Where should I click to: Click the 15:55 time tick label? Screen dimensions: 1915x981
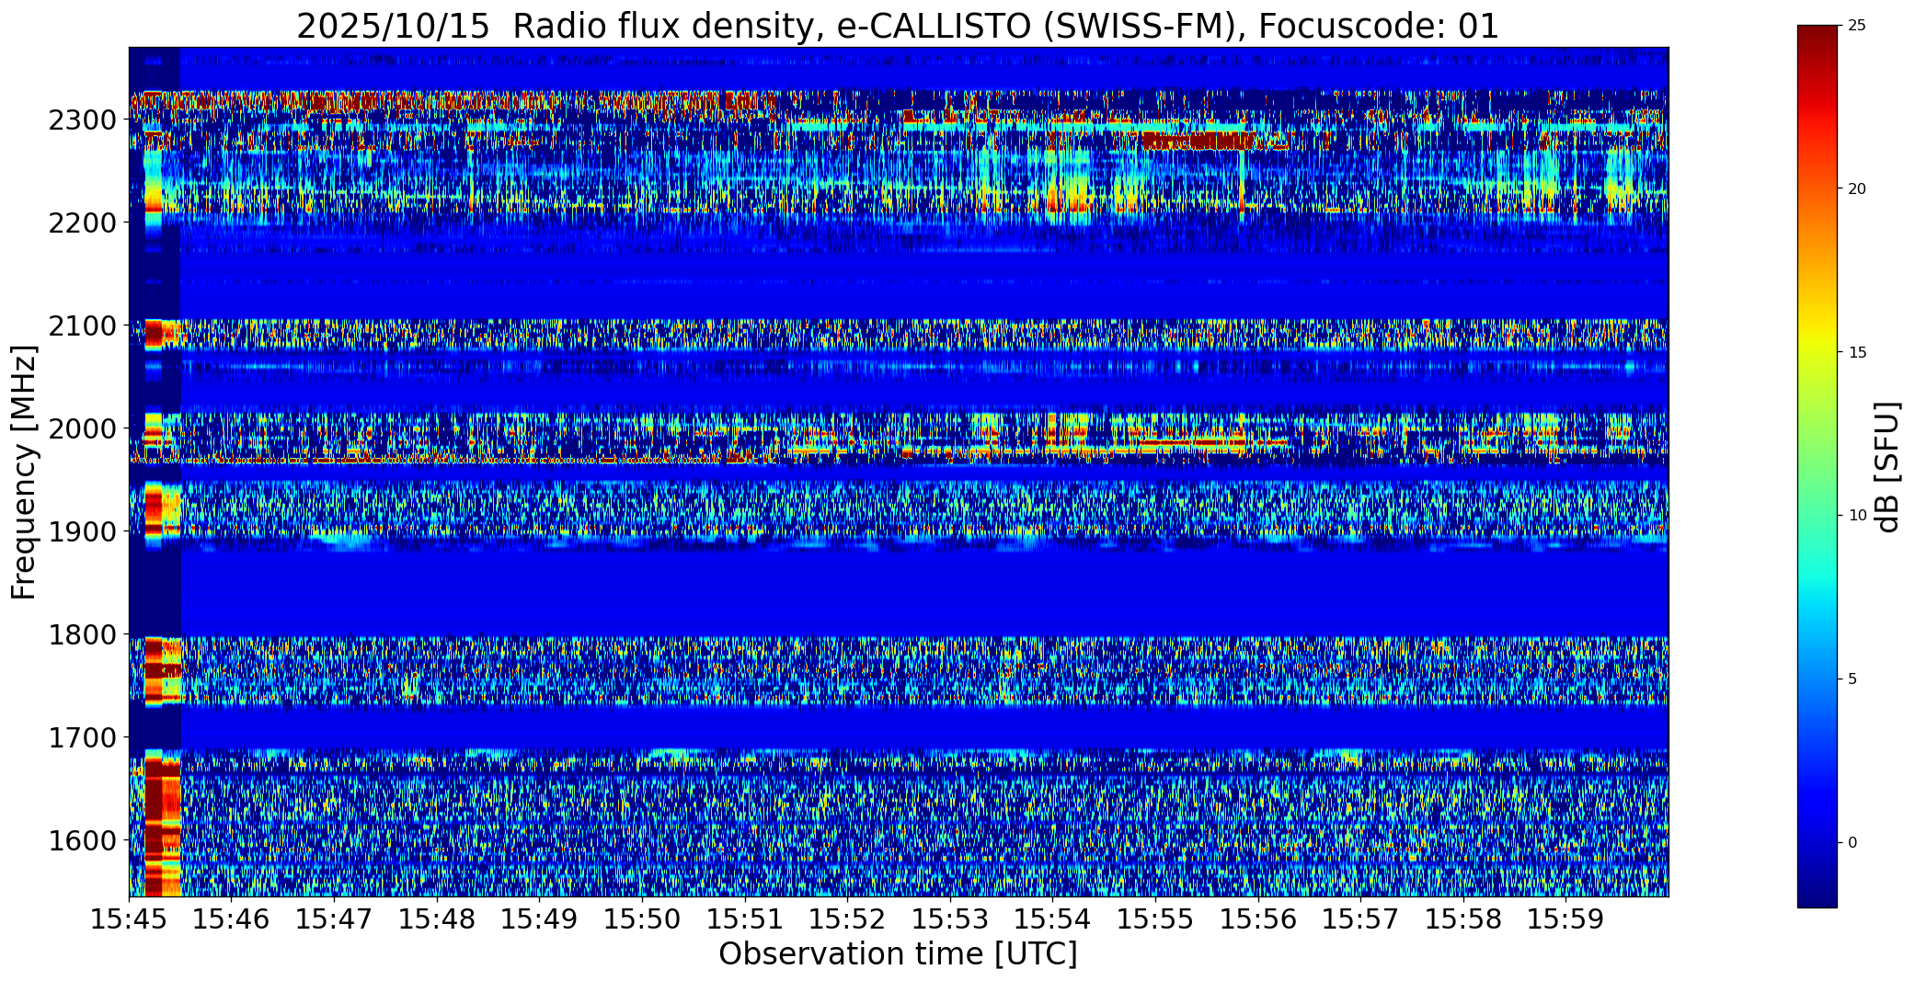[1155, 919]
